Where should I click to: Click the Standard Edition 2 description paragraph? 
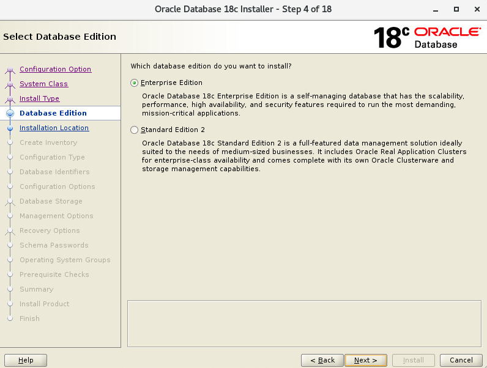[304, 156]
